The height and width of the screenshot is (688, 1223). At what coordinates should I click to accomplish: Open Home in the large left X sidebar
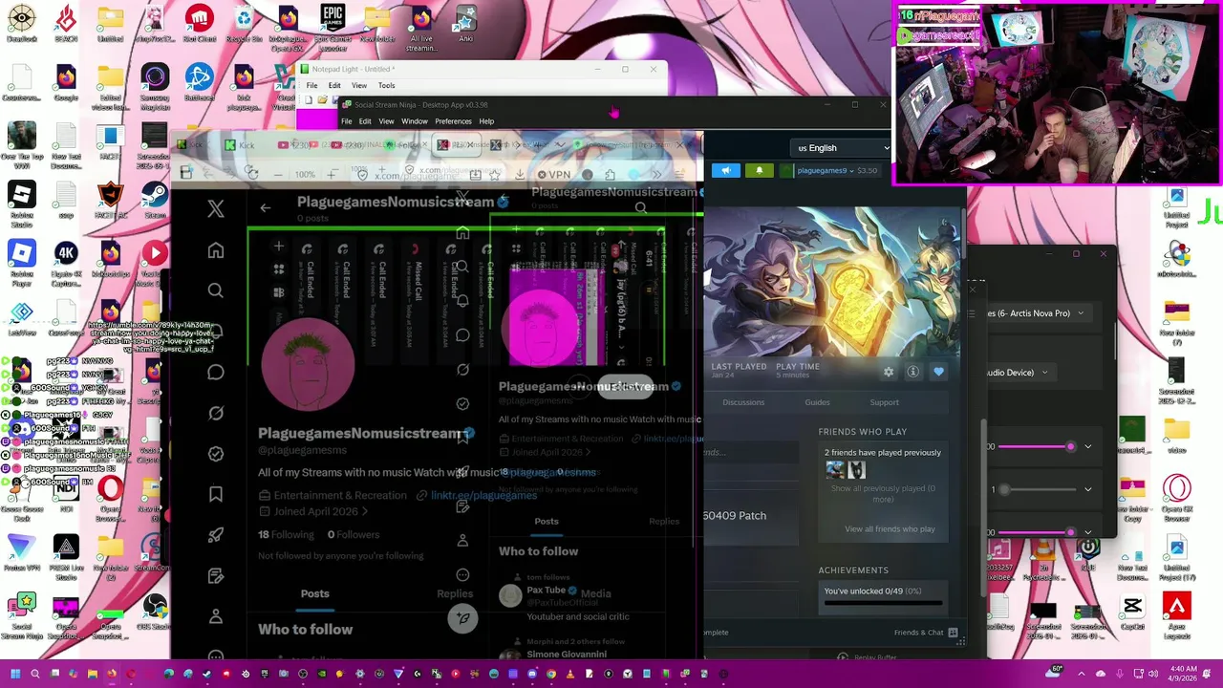(x=216, y=250)
